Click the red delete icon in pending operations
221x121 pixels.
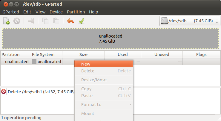click(x=4, y=91)
